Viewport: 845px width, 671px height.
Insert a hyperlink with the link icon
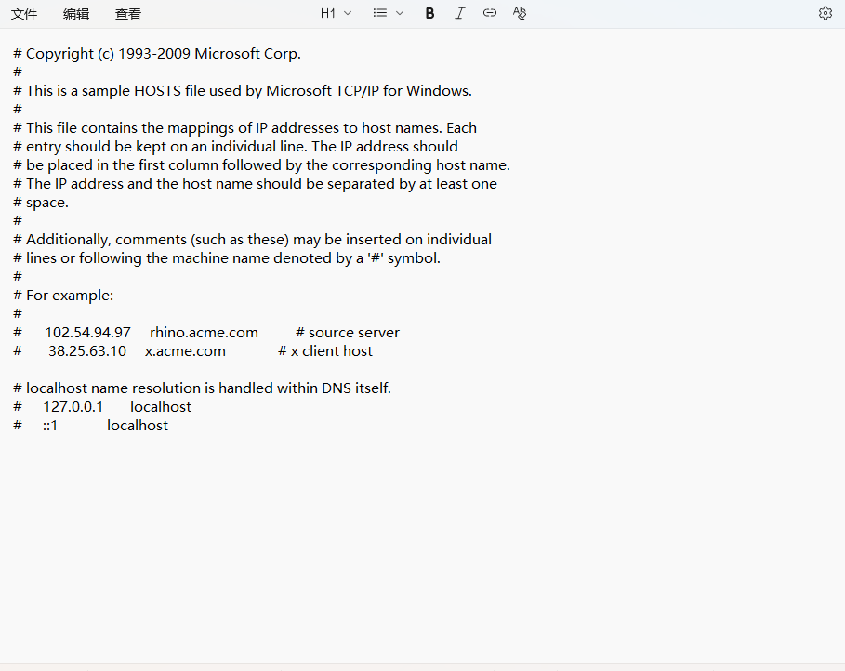(x=490, y=13)
